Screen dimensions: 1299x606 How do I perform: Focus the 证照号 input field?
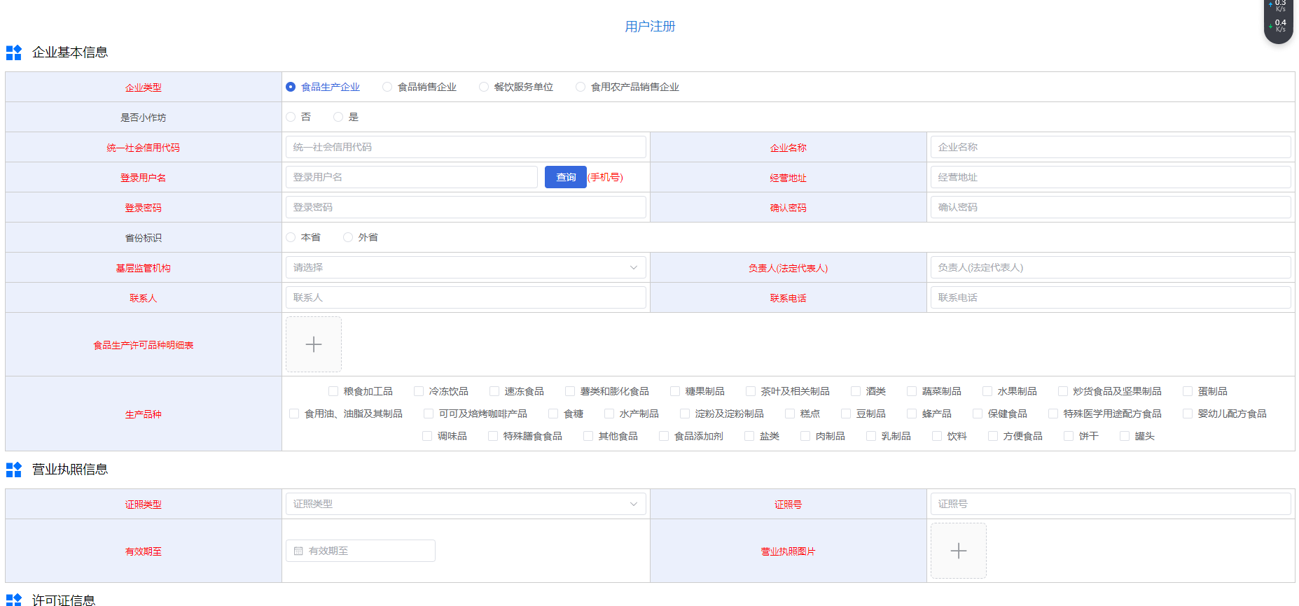pyautogui.click(x=1111, y=504)
